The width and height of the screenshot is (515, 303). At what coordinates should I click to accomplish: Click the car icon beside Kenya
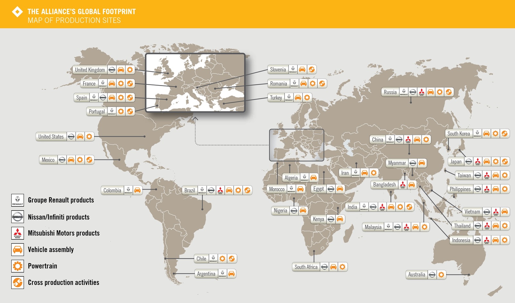(340, 219)
